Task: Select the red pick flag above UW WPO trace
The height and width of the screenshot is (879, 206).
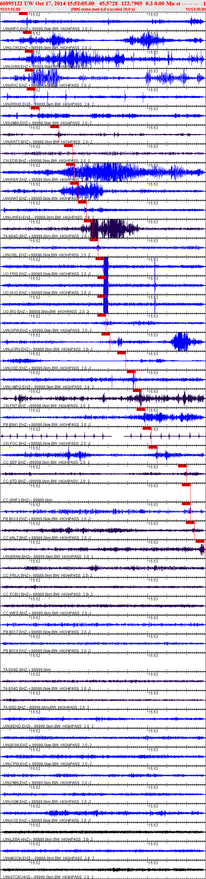Action: (x=23, y=13)
